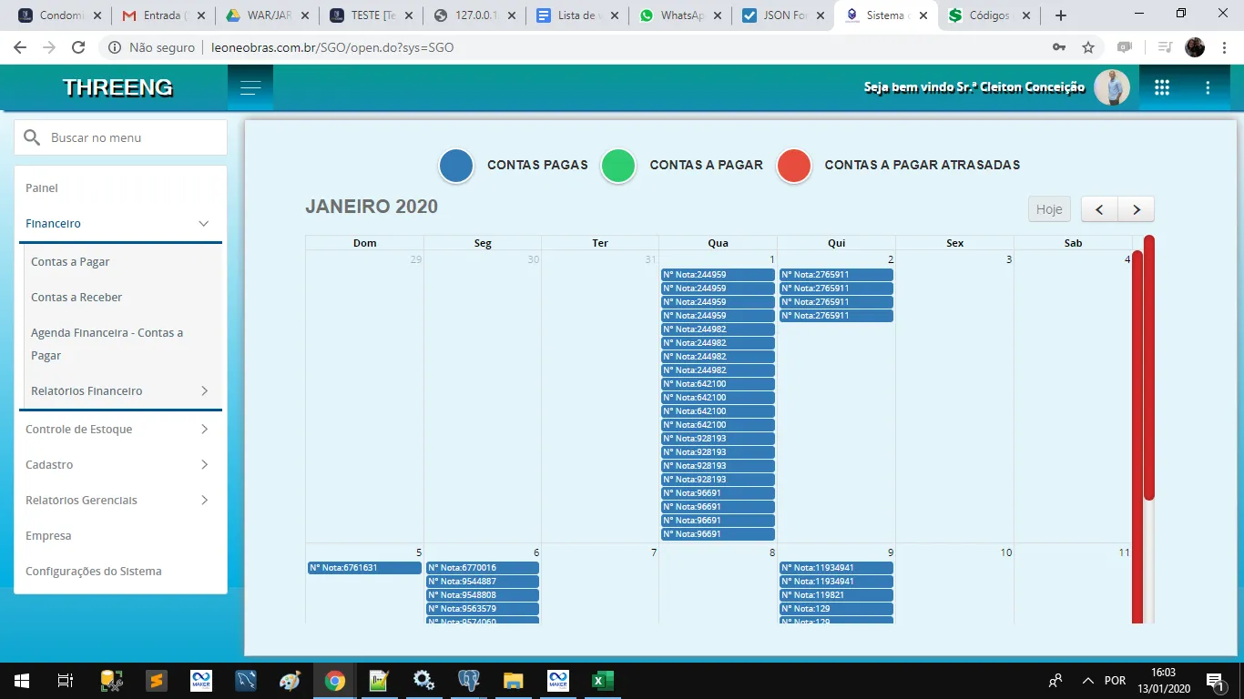
Task: Open event Nº Nota:119821 on January 9
Action: 836,595
